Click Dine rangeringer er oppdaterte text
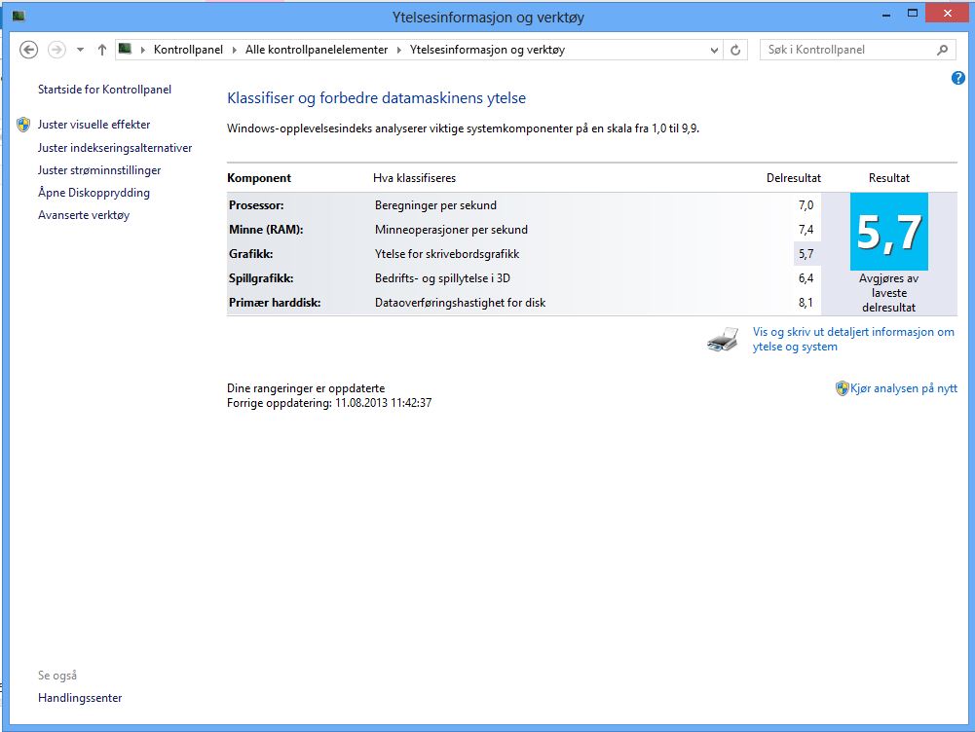 306,388
